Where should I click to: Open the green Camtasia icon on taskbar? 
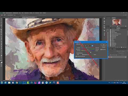coord(28,83)
